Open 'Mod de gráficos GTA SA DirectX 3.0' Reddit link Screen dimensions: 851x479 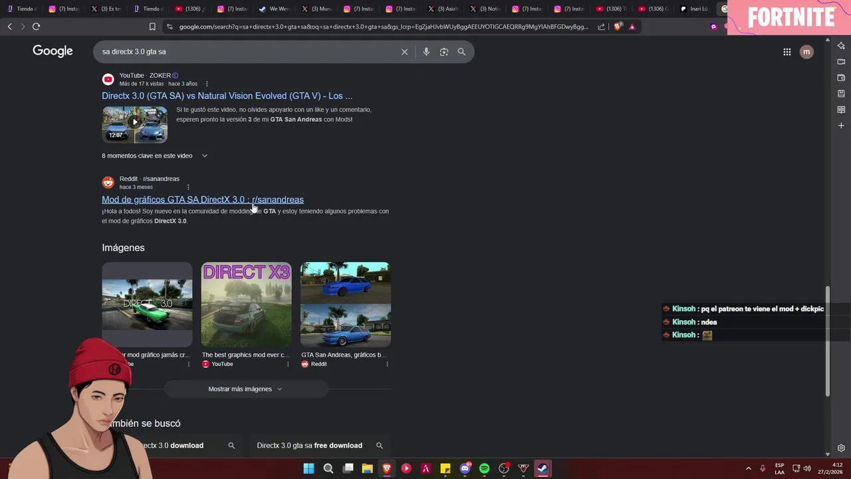coord(203,200)
